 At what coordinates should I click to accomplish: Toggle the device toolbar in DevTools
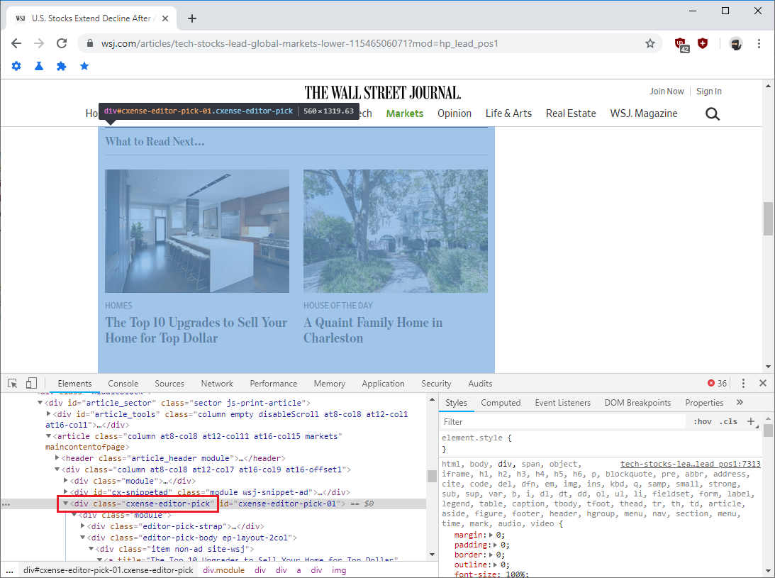31,383
